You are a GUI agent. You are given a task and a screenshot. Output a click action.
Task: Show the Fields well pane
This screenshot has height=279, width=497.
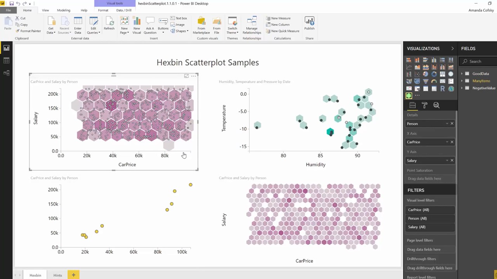[412, 105]
